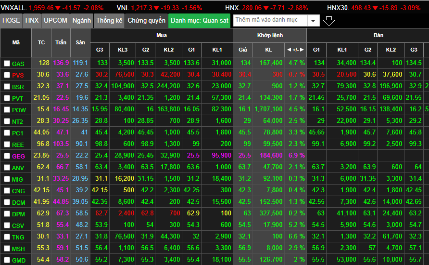Switch to the HOSE tab
This screenshot has height=265, width=429.
point(11,21)
